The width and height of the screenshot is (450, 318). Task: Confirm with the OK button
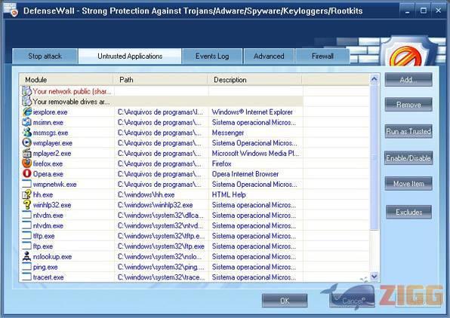285,301
